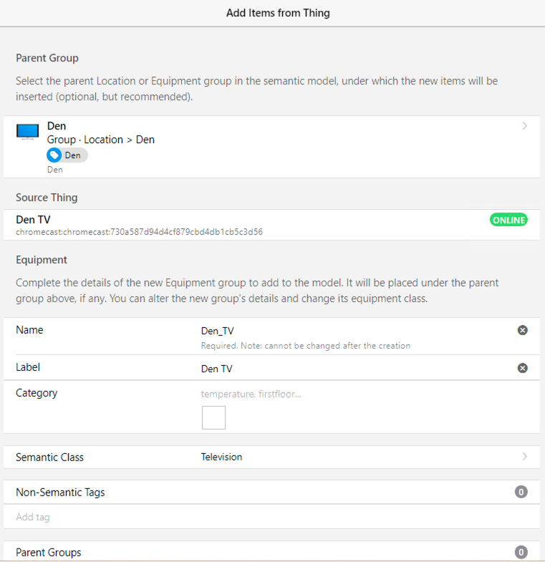Open Semantic Class Television selector

(221, 457)
